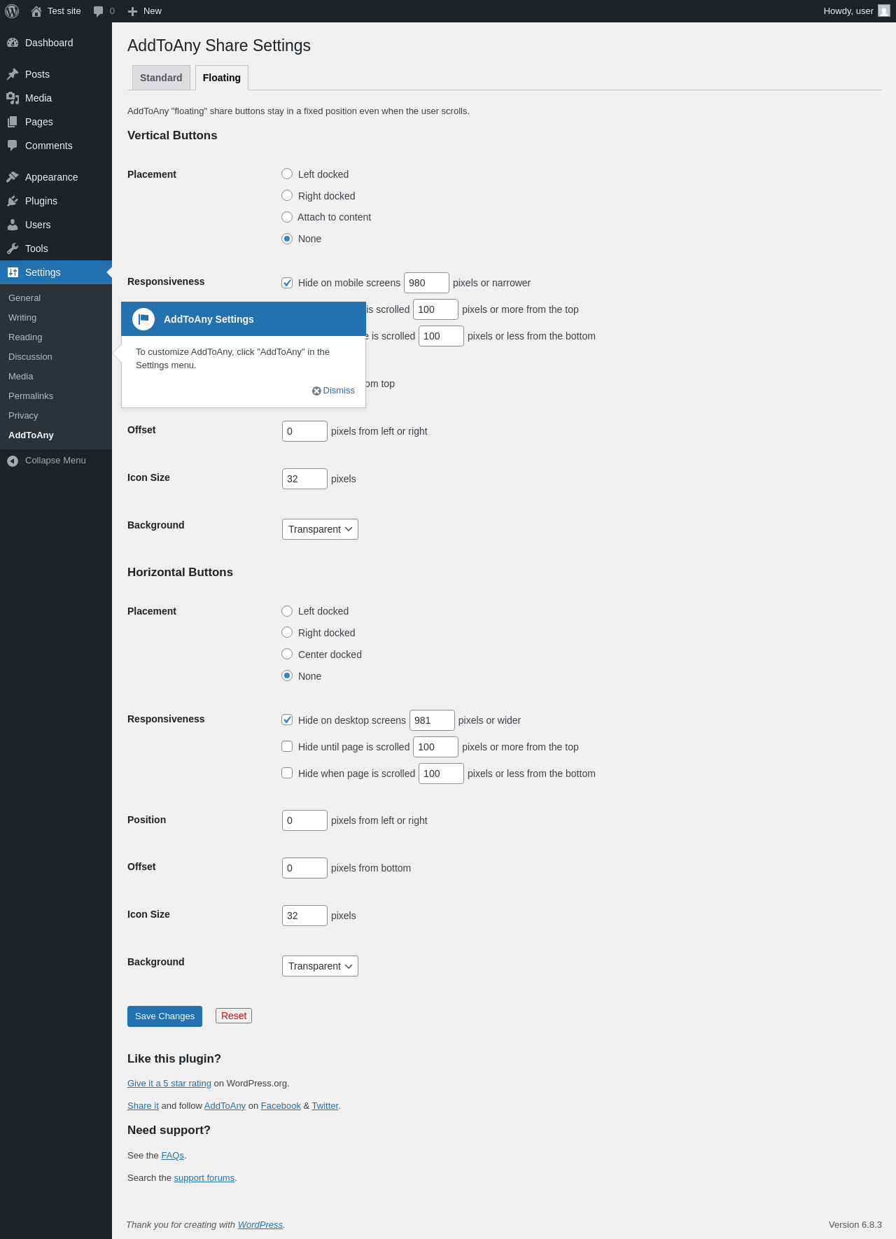Open the Test site home icon
The width and height of the screenshot is (896, 1239).
36,11
